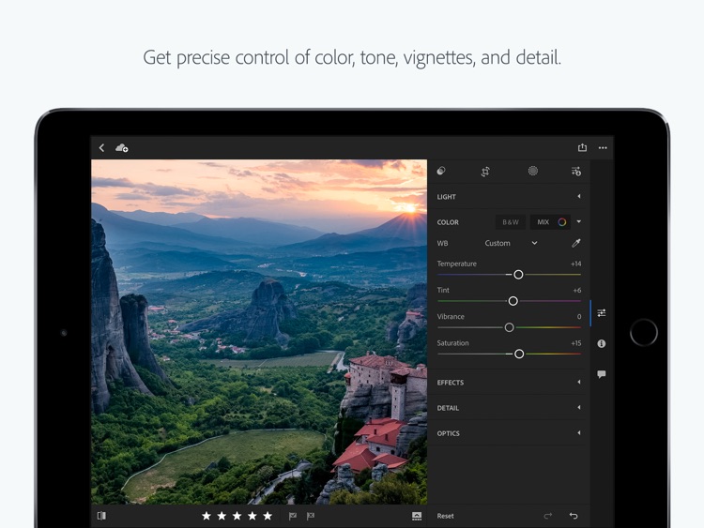
Task: Collapse the COLOR section arrow
Action: coord(579,221)
